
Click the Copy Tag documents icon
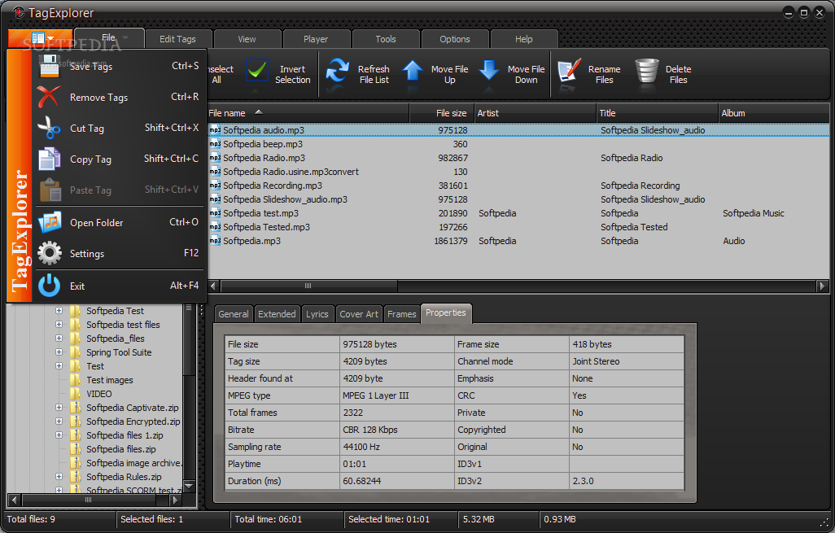[49, 159]
